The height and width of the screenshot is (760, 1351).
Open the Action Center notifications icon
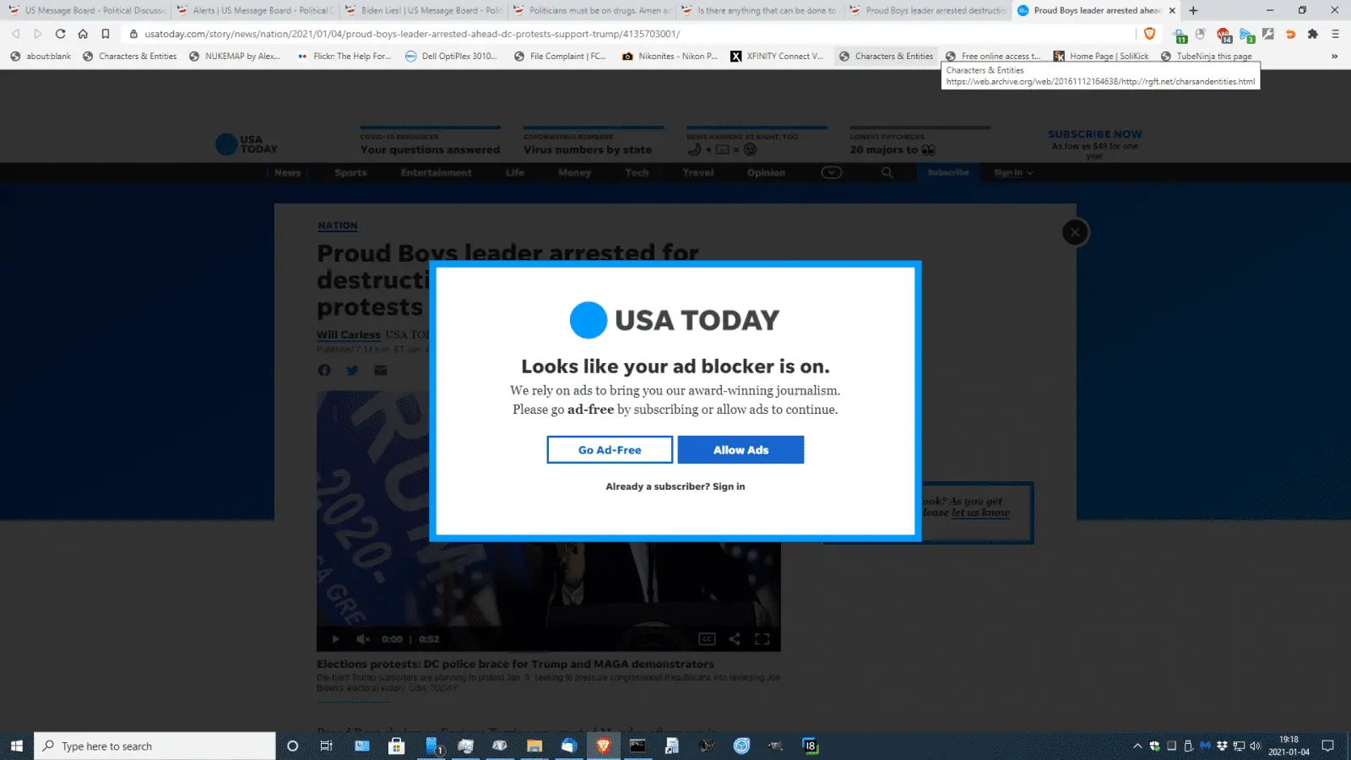tap(1327, 746)
